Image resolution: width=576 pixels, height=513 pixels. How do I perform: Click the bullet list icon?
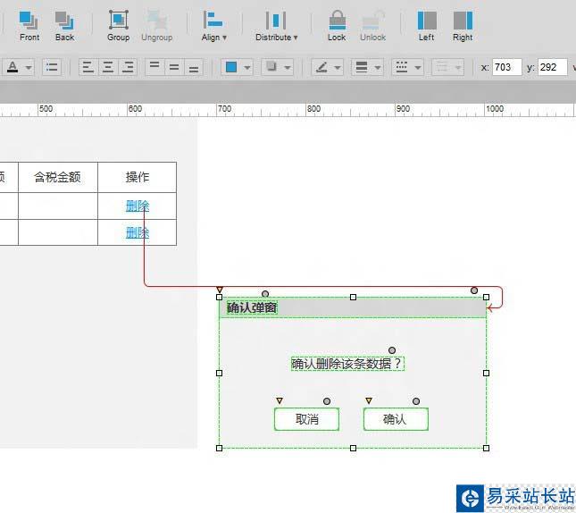tap(52, 67)
